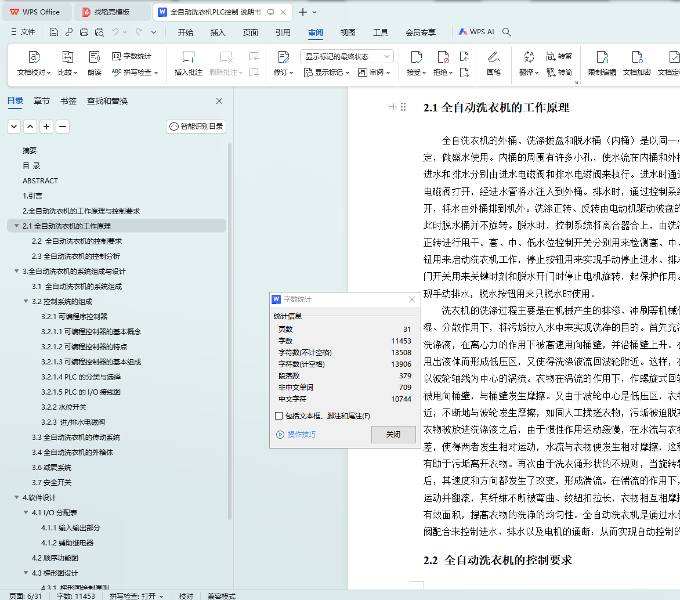Viewport: 680px width, 600px height.
Task: Click the search magnifier icon
Action: (x=507, y=32)
